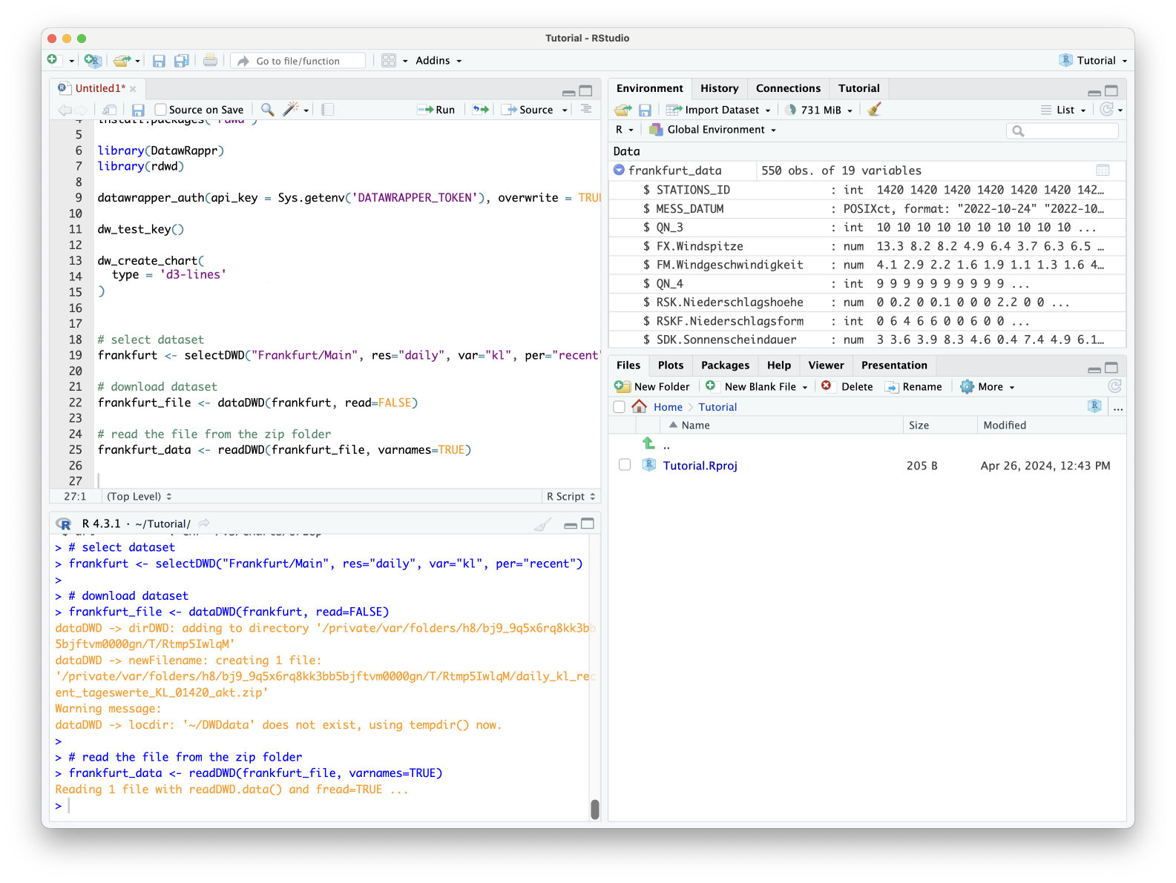Click the Create a project icon
The width and height of the screenshot is (1176, 883).
92,60
